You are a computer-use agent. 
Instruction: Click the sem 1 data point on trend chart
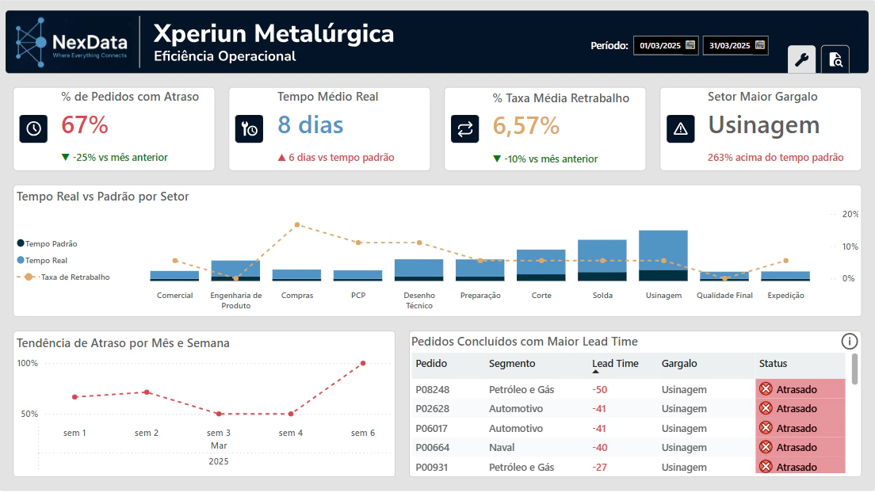[75, 397]
